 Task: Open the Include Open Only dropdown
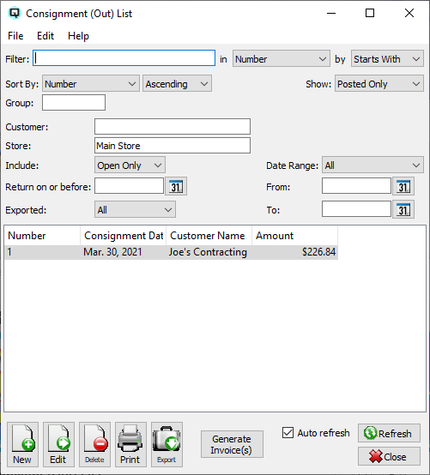click(130, 165)
